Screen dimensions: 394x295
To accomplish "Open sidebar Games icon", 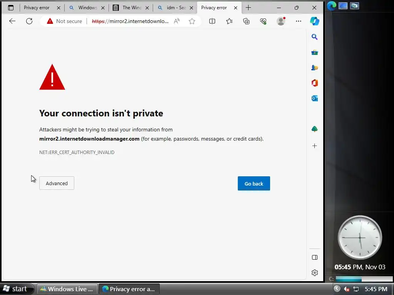I will pos(315,68).
